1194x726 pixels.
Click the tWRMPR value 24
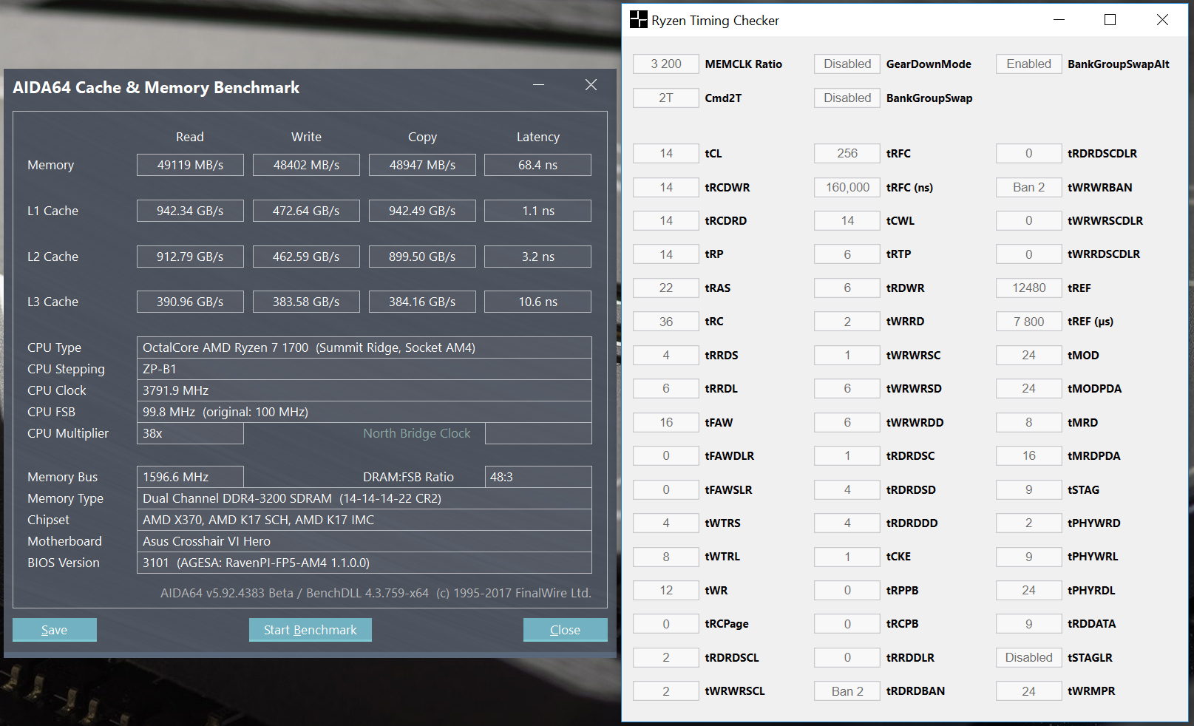click(1029, 691)
